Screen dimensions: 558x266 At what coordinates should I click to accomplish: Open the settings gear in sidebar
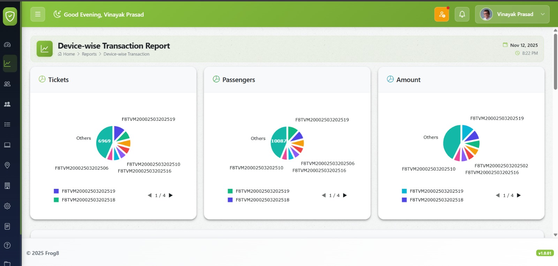[7, 206]
